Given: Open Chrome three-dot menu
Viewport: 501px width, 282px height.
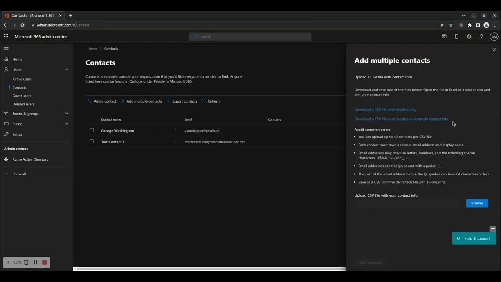Looking at the screenshot, I should point(495,25).
